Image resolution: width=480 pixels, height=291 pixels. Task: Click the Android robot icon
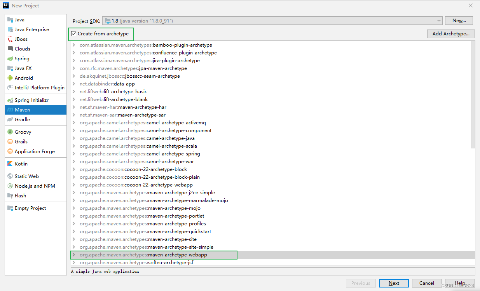coord(10,78)
